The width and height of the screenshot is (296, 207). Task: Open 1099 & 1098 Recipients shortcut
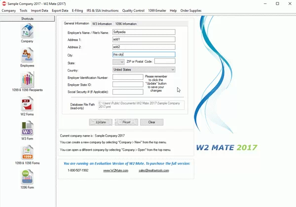pos(27,79)
